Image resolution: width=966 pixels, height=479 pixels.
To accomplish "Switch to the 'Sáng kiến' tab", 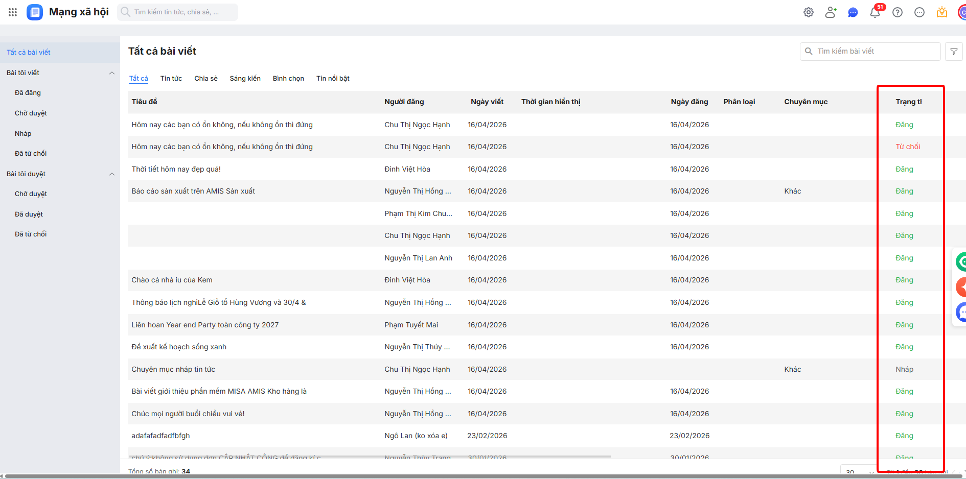I will click(x=245, y=78).
